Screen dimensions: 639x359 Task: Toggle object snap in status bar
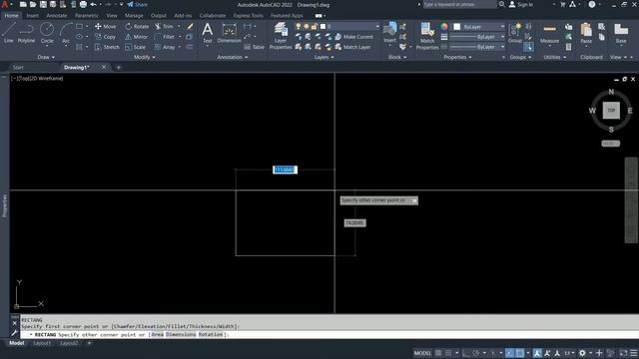(519, 353)
